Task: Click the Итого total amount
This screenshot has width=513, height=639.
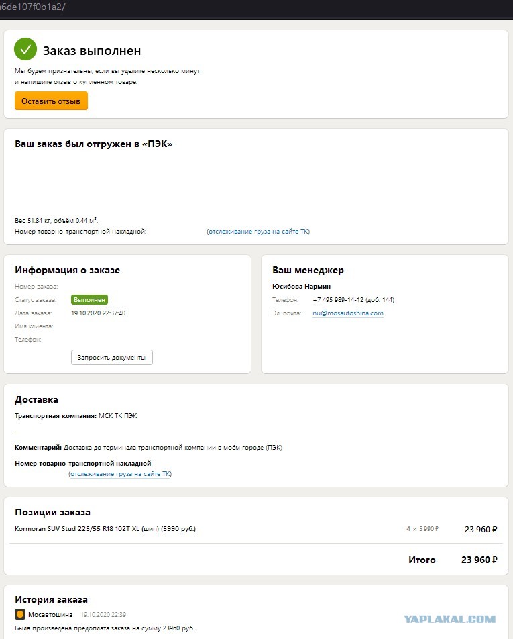Action: click(479, 560)
